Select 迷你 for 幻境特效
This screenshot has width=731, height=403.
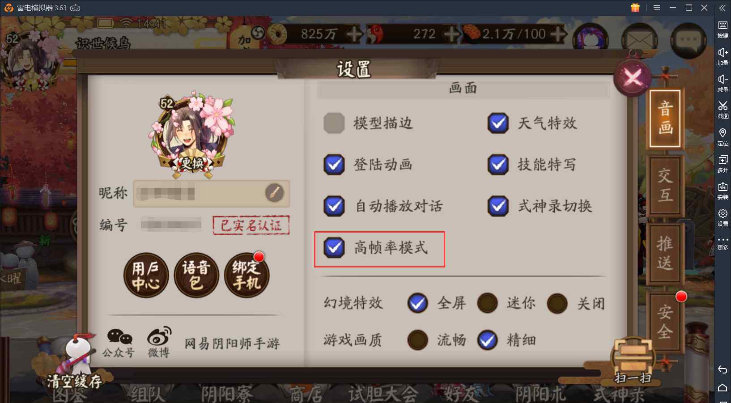coord(488,304)
